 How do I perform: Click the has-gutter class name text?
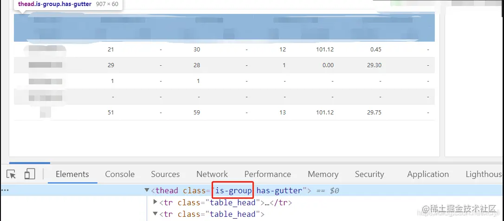(279, 190)
